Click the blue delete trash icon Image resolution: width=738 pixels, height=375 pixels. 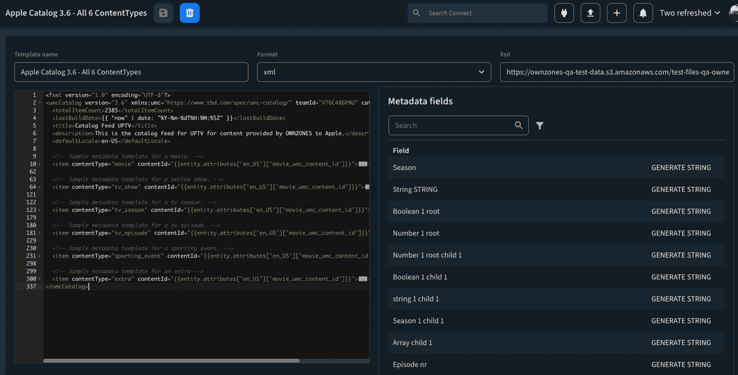tap(190, 13)
